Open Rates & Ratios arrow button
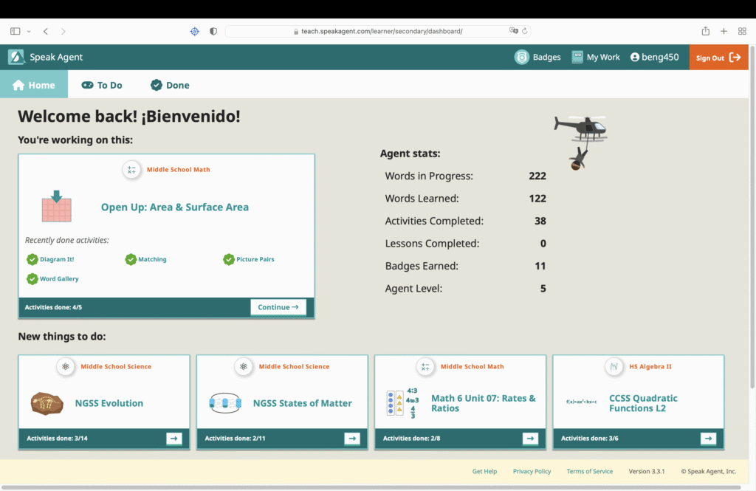Screen dimensions: 756x491 pos(530,439)
